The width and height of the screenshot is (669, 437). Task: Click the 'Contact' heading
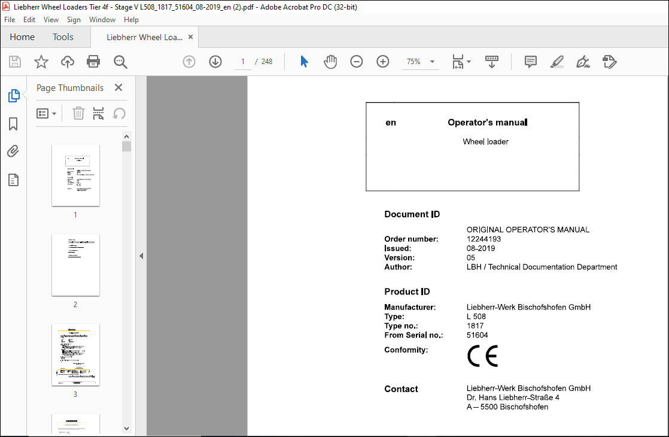point(401,389)
